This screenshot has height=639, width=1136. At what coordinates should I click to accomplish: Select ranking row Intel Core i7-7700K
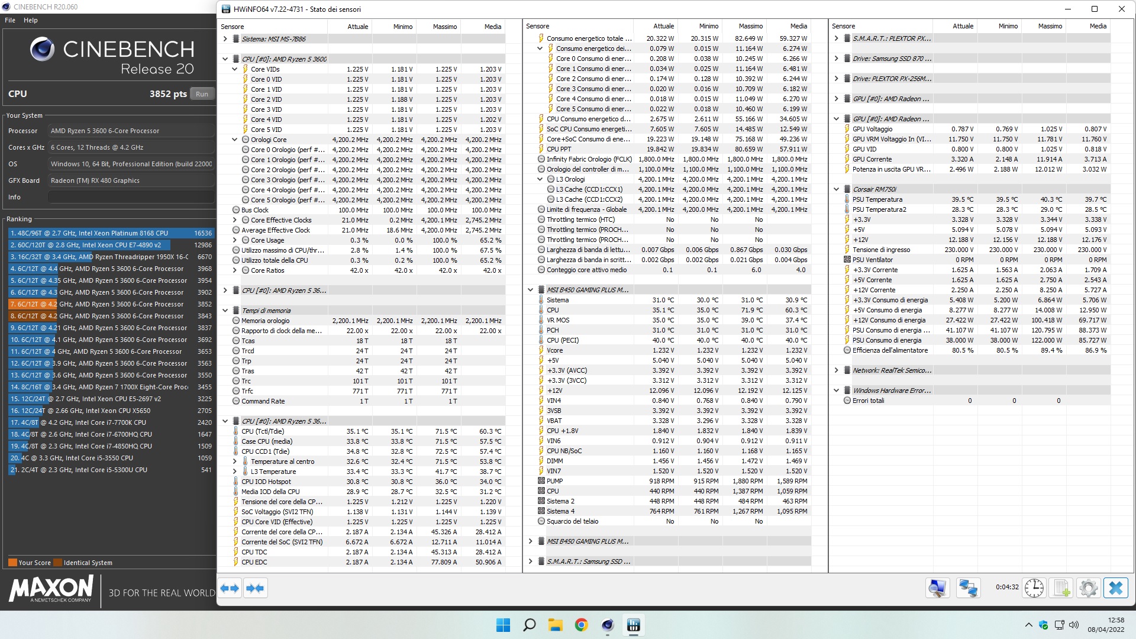(110, 422)
